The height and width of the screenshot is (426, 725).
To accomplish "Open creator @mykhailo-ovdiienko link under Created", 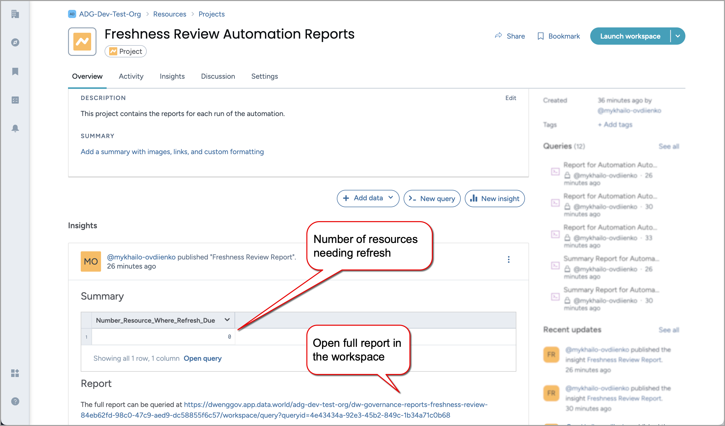I will (629, 110).
